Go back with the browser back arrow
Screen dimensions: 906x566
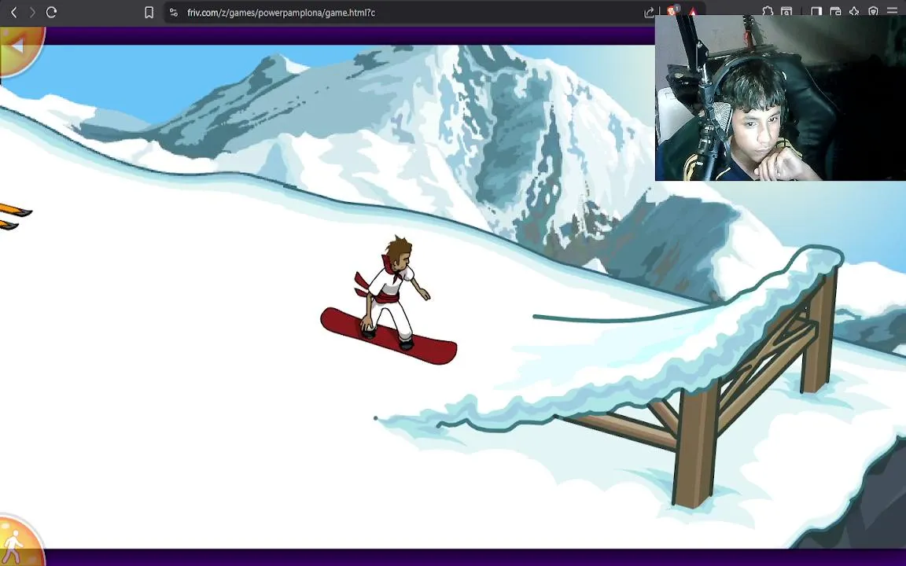click(14, 12)
